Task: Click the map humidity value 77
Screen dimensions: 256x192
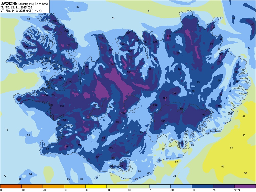Action: (x=5, y=176)
